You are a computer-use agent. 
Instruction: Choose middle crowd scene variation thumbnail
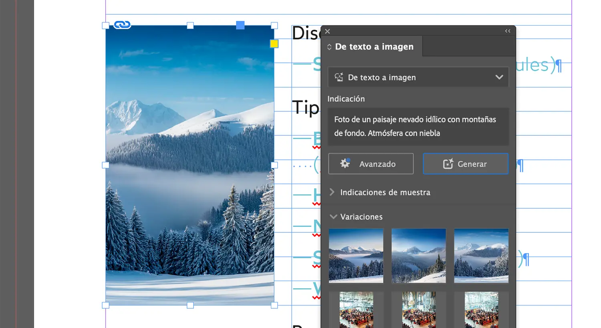coord(418,309)
